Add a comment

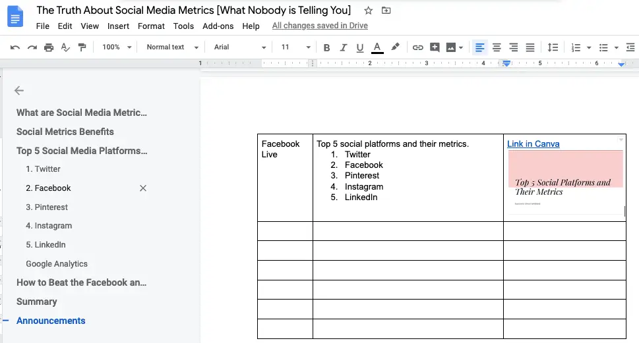pos(435,47)
